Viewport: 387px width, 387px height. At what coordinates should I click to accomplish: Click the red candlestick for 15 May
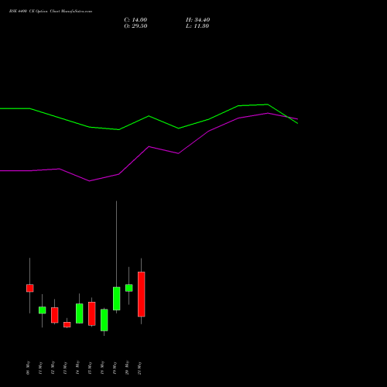click(92, 313)
